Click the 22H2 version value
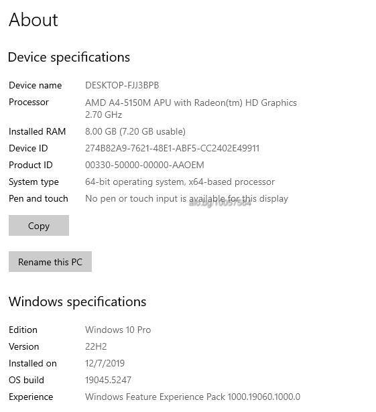 [96, 346]
